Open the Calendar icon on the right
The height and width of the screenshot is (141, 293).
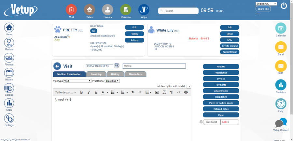281,28
